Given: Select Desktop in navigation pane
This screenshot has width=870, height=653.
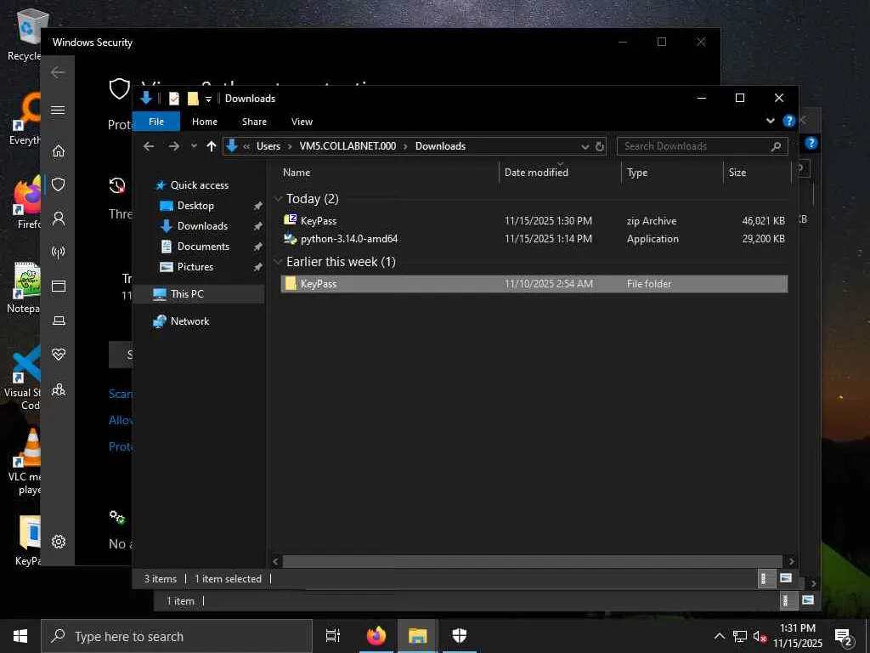Looking at the screenshot, I should (x=195, y=206).
